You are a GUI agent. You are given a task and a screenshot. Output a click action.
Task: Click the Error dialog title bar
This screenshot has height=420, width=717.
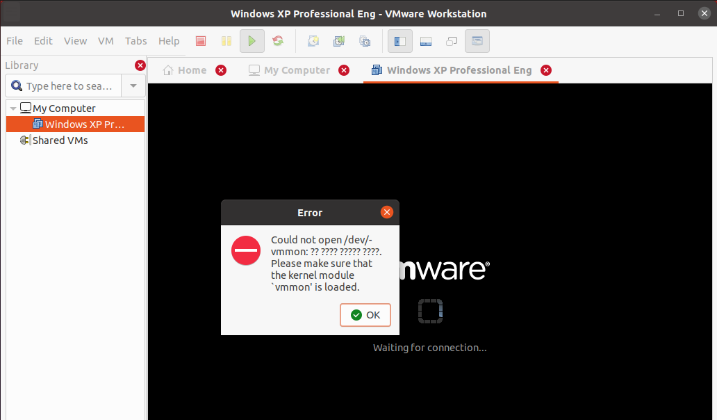pyautogui.click(x=310, y=212)
